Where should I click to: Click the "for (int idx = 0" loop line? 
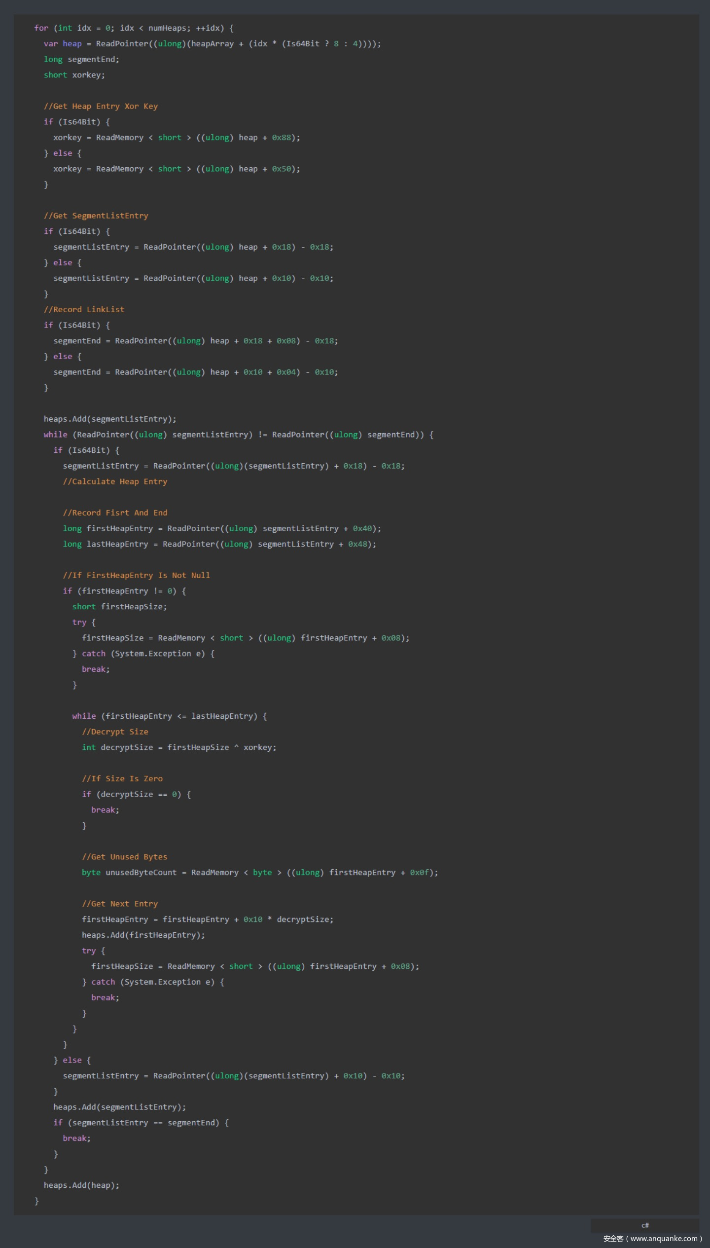click(134, 28)
